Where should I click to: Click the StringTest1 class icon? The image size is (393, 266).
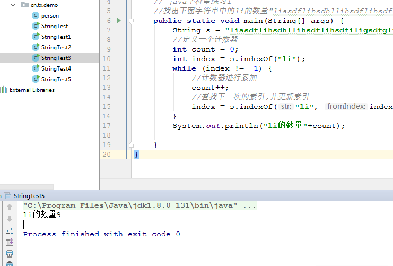point(36,37)
